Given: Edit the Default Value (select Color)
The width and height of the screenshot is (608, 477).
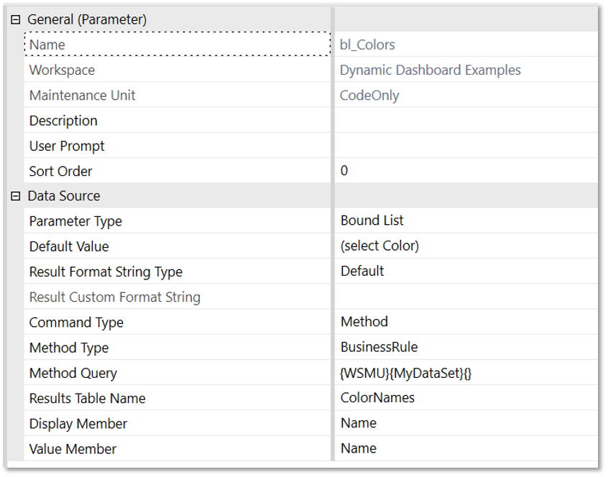Looking at the screenshot, I should (x=467, y=246).
